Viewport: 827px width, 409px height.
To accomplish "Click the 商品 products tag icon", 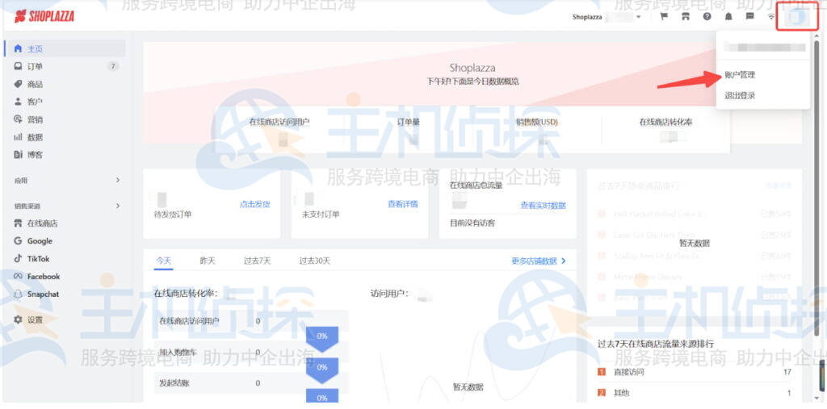I will [18, 84].
